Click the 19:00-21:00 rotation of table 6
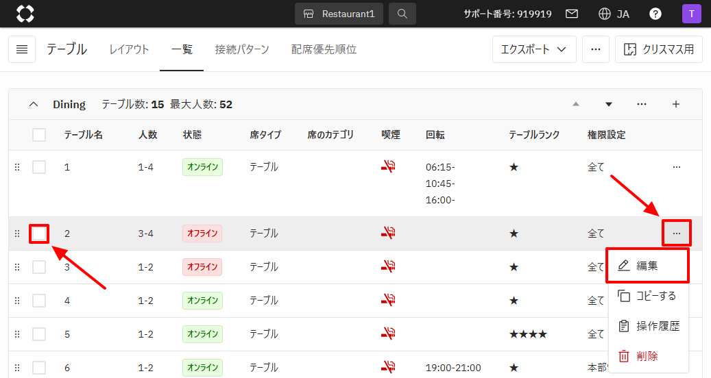Screen dimensions: 711x378 pyautogui.click(x=453, y=368)
